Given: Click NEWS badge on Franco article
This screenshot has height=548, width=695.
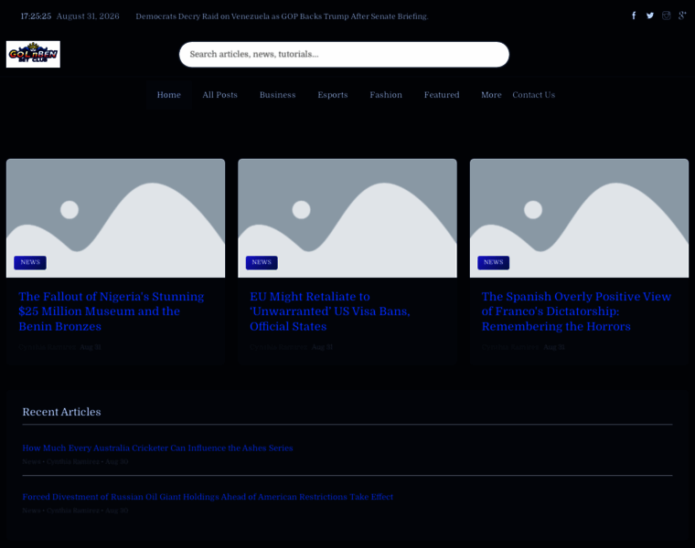Looking at the screenshot, I should pos(493,262).
